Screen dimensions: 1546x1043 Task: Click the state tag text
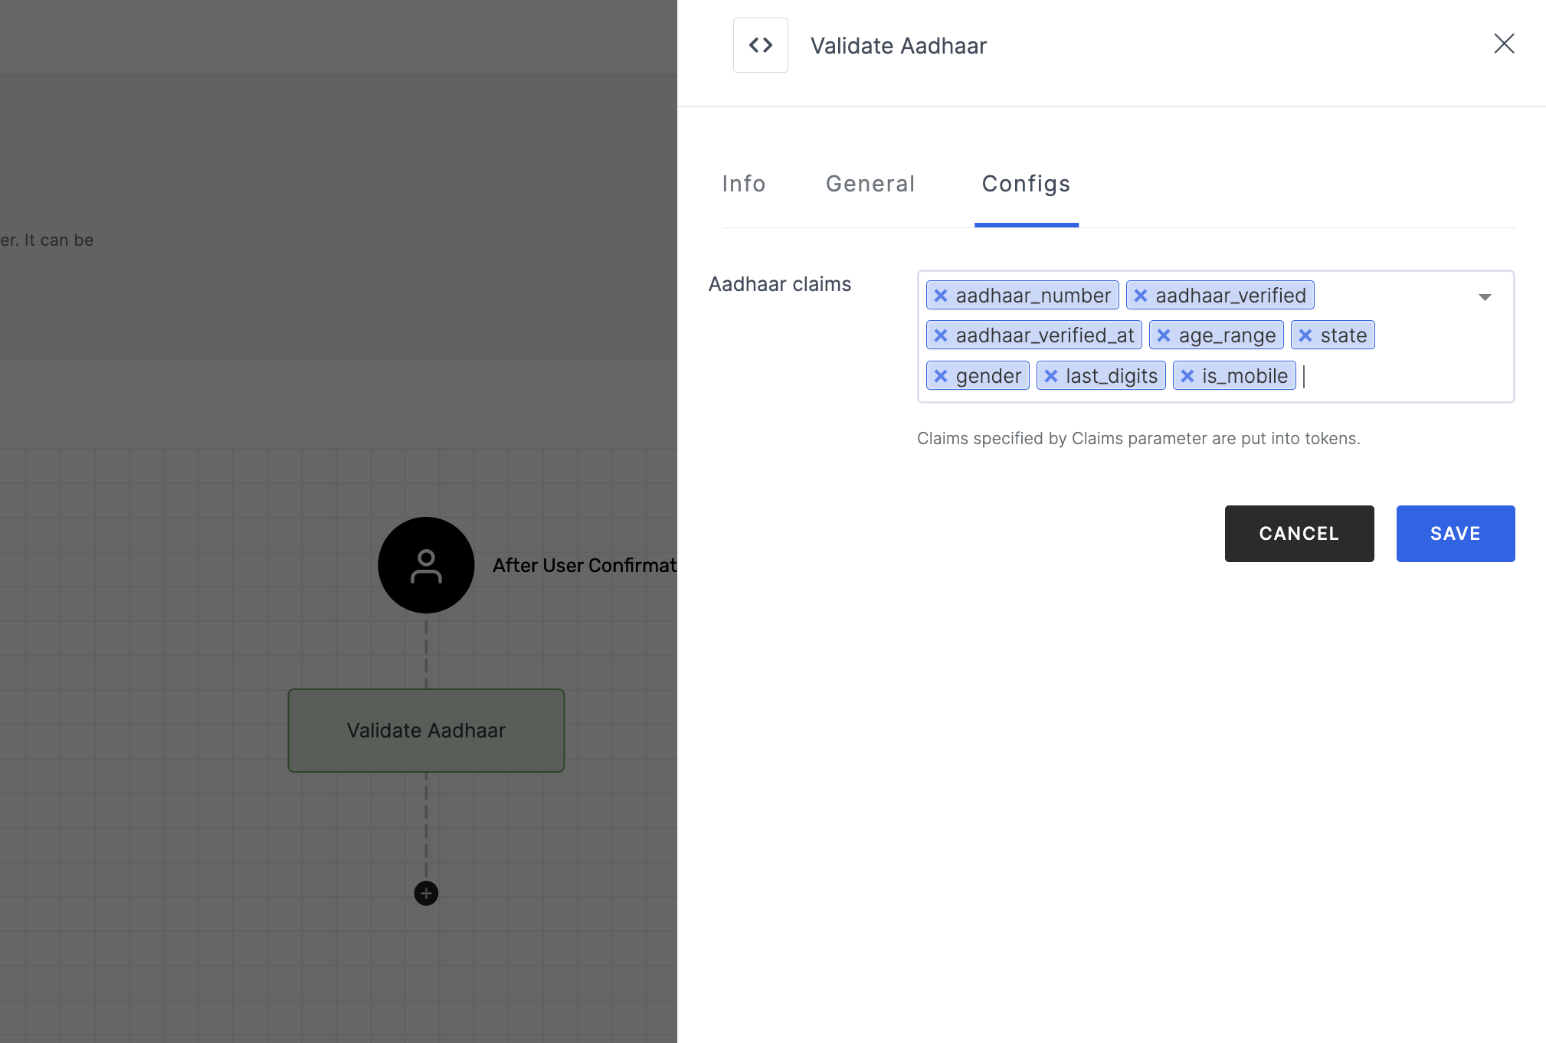(x=1344, y=335)
